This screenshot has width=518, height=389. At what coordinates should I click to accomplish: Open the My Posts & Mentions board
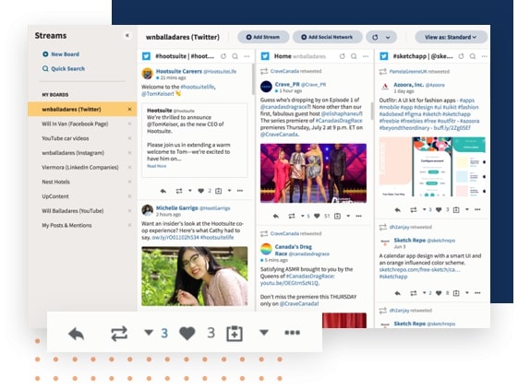[66, 225]
